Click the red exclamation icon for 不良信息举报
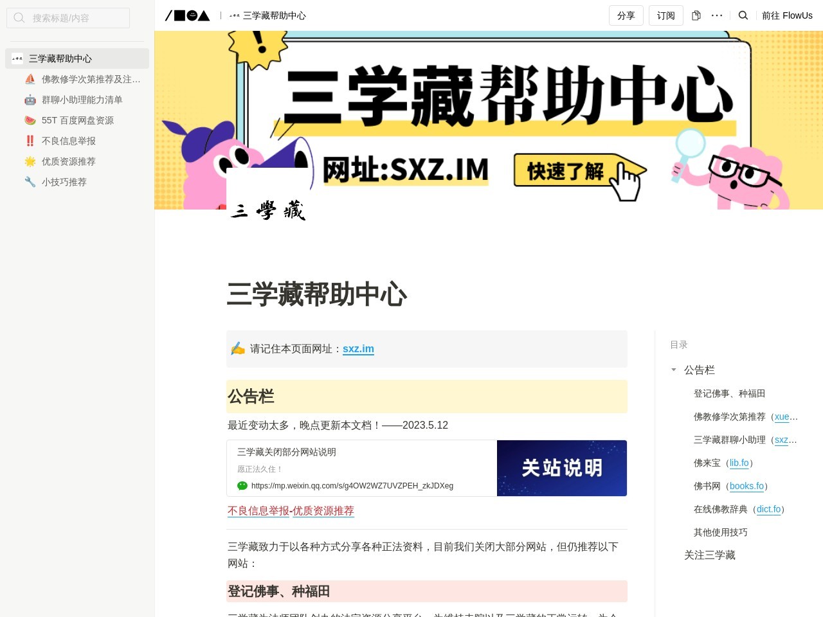The image size is (823, 617). [30, 141]
